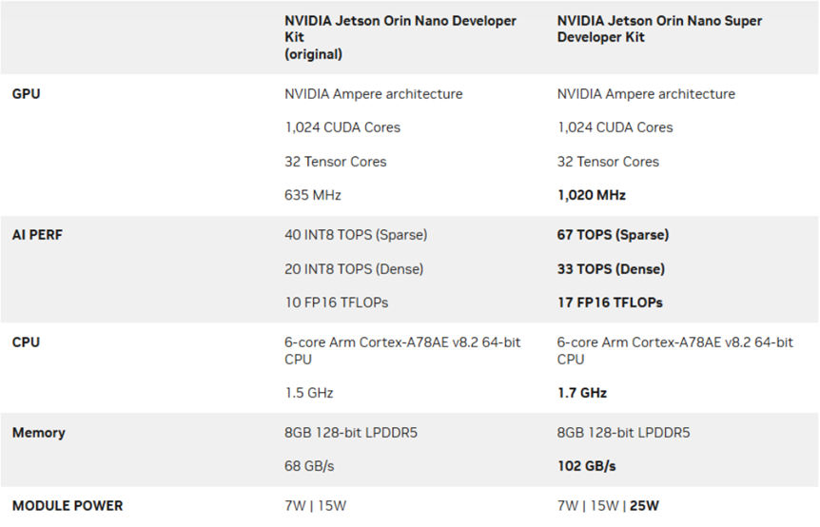Select the bold 1,020 MHz value
Screen dimensions: 820x527
coord(592,196)
